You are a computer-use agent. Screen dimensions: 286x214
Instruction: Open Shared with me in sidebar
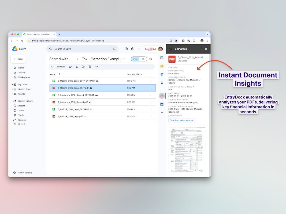click(x=26, y=101)
